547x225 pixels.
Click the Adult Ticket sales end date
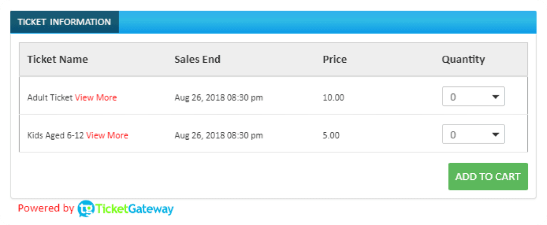coord(219,98)
